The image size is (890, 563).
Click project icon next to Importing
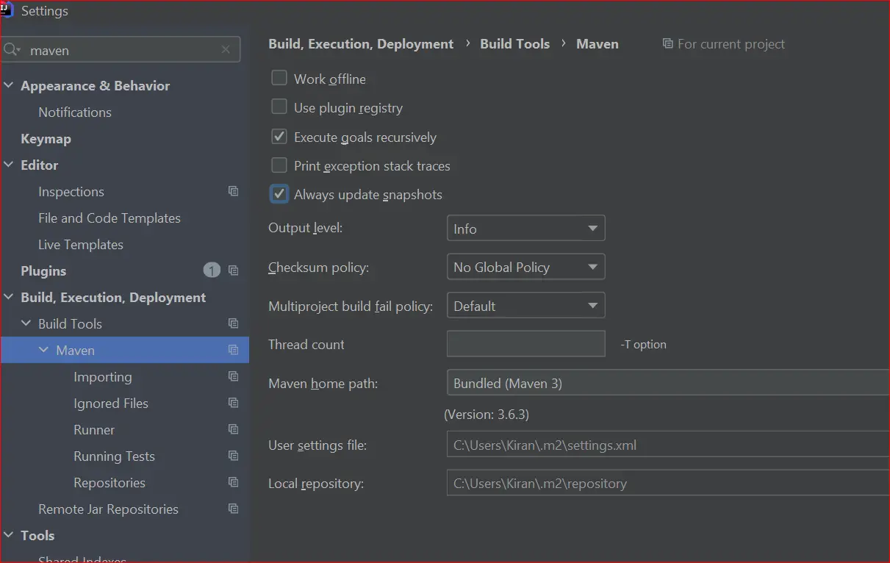tap(233, 376)
